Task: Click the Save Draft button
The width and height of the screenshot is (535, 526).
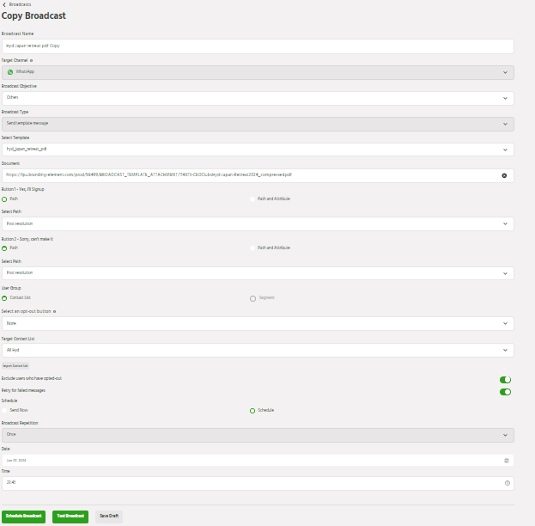Action: [109, 517]
